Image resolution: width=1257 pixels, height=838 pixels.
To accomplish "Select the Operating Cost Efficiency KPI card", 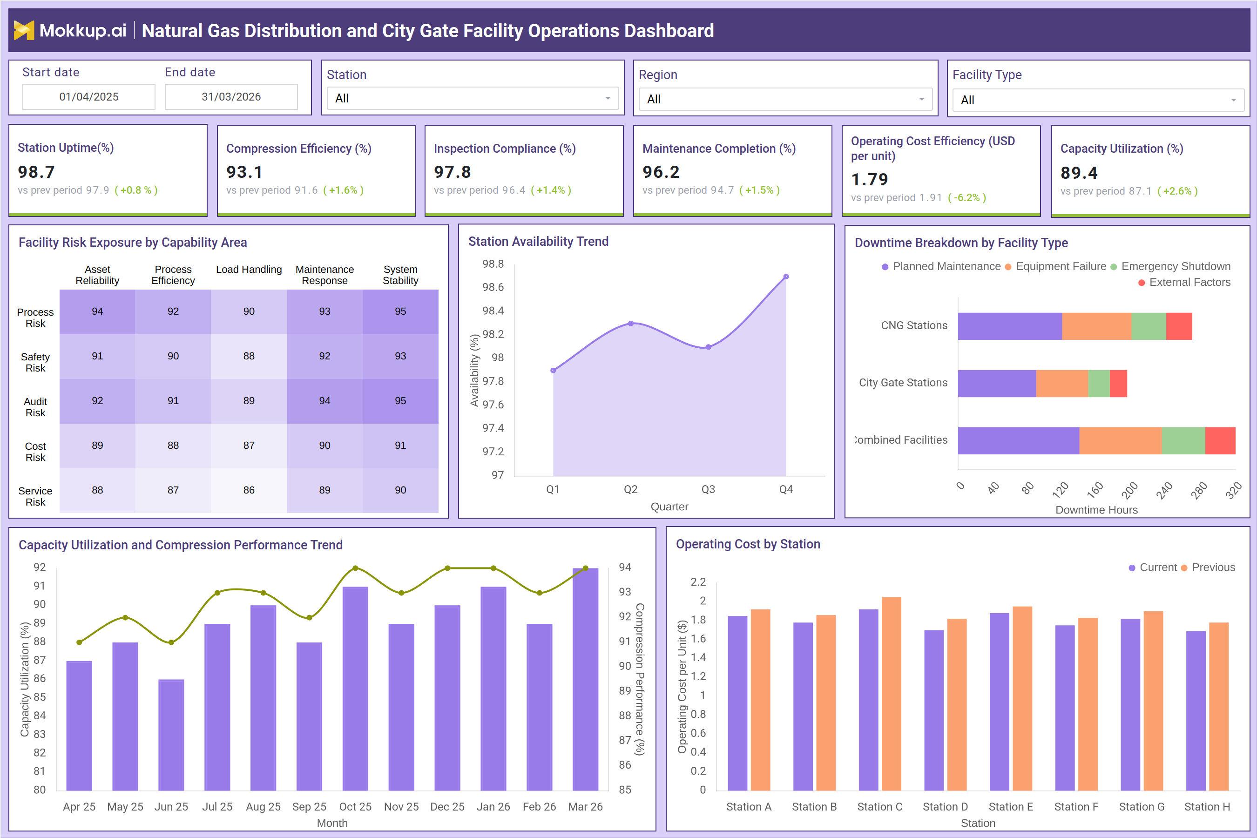I will (941, 170).
